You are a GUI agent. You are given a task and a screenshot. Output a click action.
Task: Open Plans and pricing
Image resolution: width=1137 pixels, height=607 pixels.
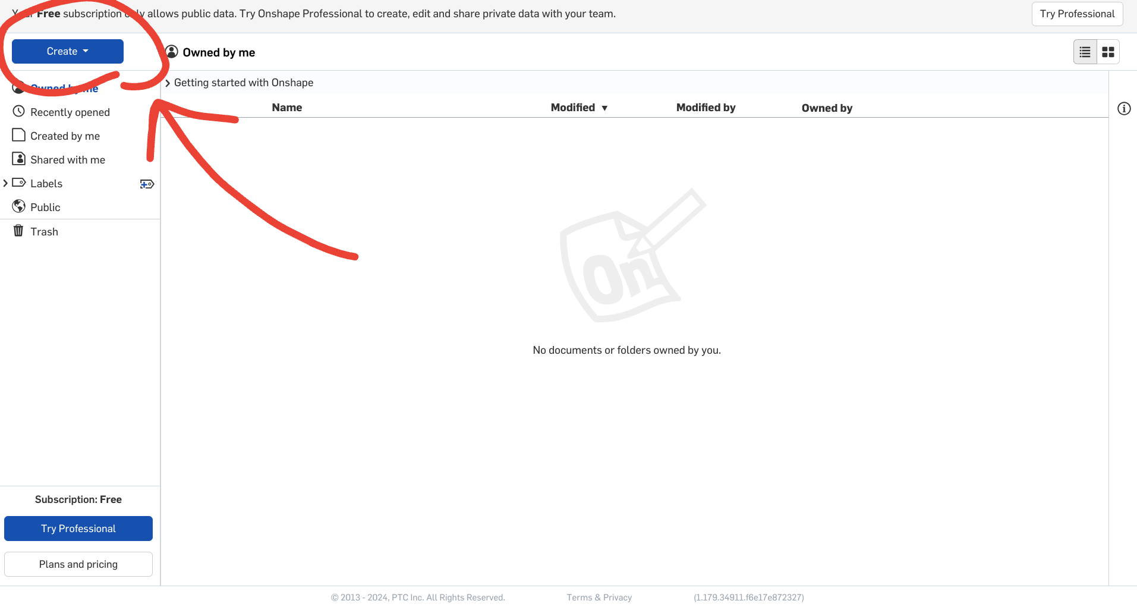coord(78,564)
